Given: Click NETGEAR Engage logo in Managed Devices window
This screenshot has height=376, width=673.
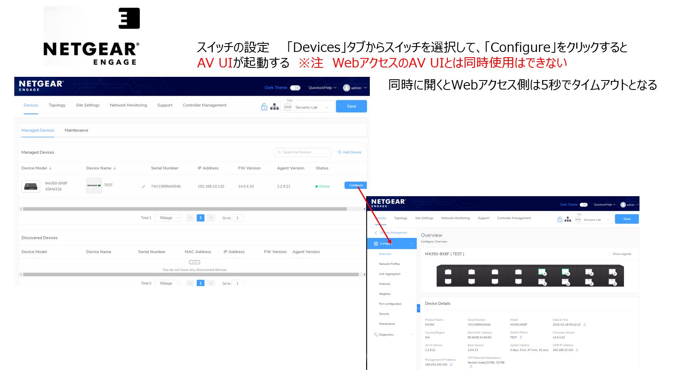Looking at the screenshot, I should coord(41,85).
